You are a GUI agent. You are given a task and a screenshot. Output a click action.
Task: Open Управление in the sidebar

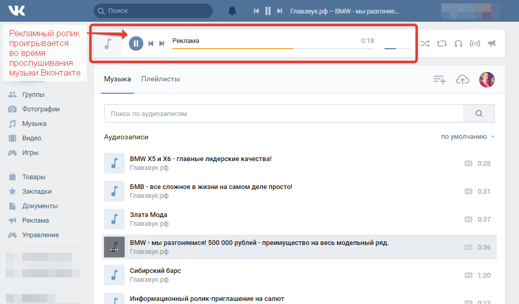coord(40,235)
